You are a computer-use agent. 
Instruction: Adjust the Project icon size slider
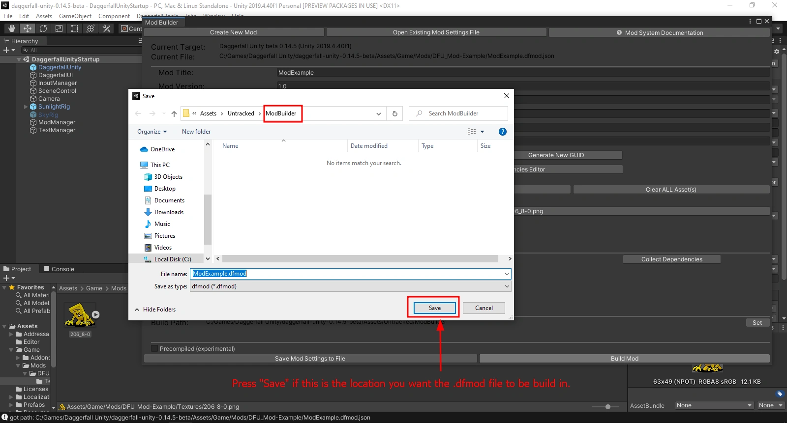click(608, 407)
